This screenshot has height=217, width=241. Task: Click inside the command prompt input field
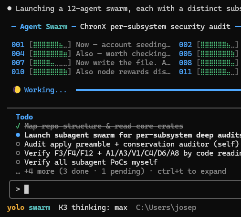pyautogui.click(x=125, y=189)
